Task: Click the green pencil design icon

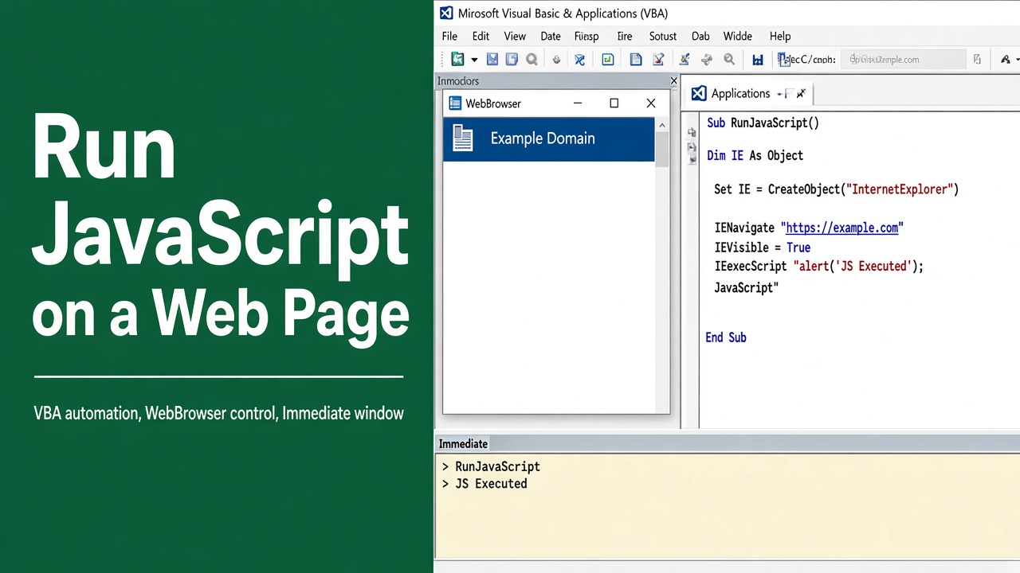Action: [684, 59]
